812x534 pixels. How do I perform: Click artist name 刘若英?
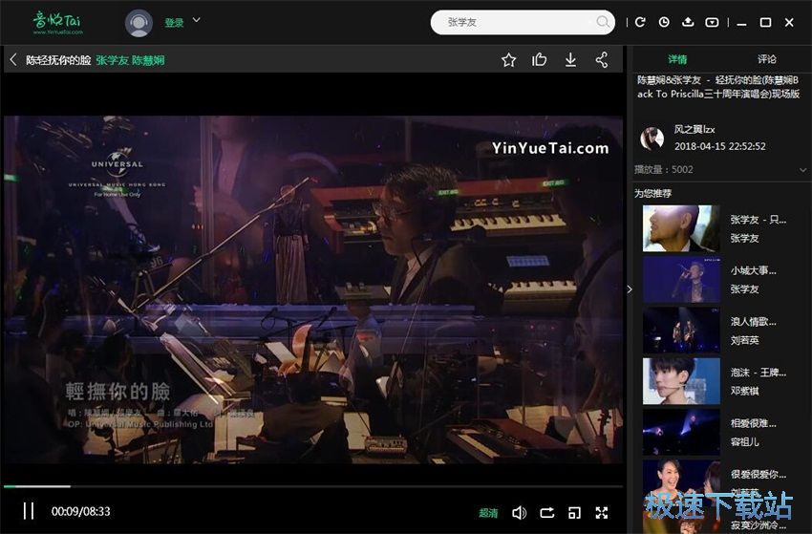(x=745, y=340)
